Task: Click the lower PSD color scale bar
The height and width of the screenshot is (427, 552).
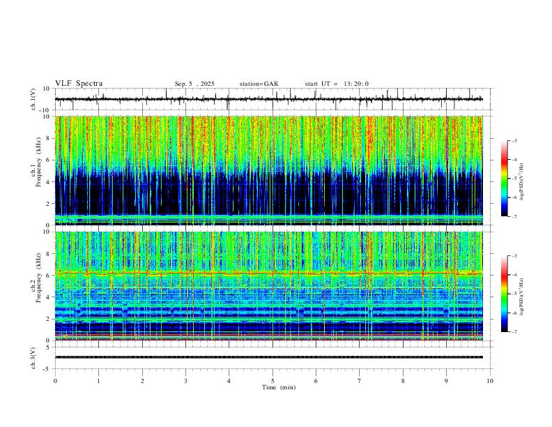Action: [x=505, y=294]
